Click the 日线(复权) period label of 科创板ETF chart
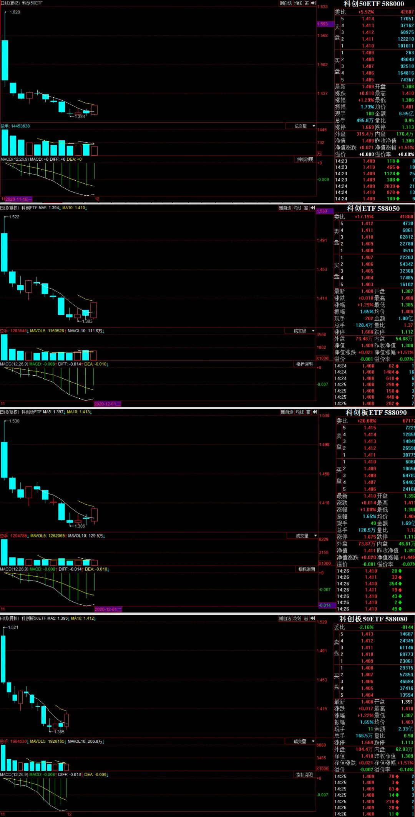 click(10, 412)
